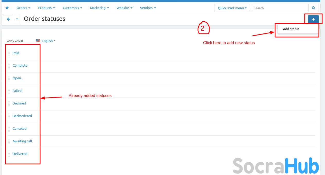
Task: Open the Vendors menu
Action: (148, 8)
